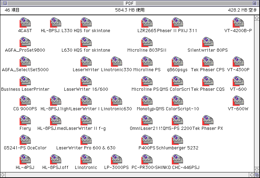
Task: Select the G5241-PS OceColor file icon
Action: 25,140
